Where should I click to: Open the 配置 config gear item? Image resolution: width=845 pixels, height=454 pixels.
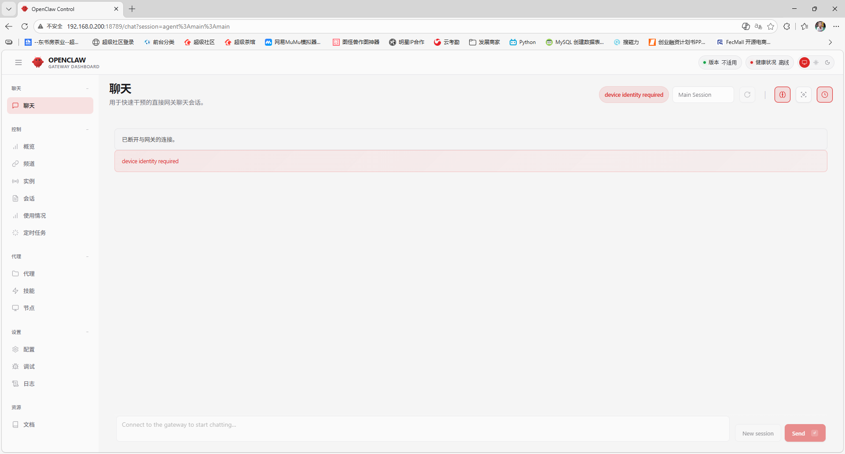(x=29, y=349)
